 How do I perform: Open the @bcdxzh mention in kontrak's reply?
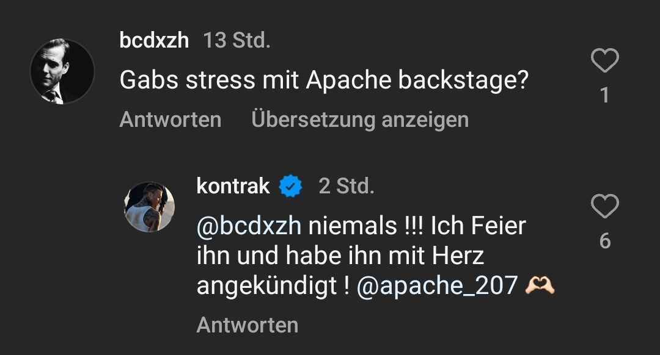pyautogui.click(x=249, y=226)
